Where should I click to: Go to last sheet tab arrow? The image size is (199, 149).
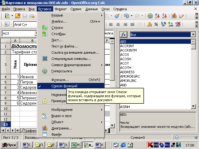tap(18, 130)
